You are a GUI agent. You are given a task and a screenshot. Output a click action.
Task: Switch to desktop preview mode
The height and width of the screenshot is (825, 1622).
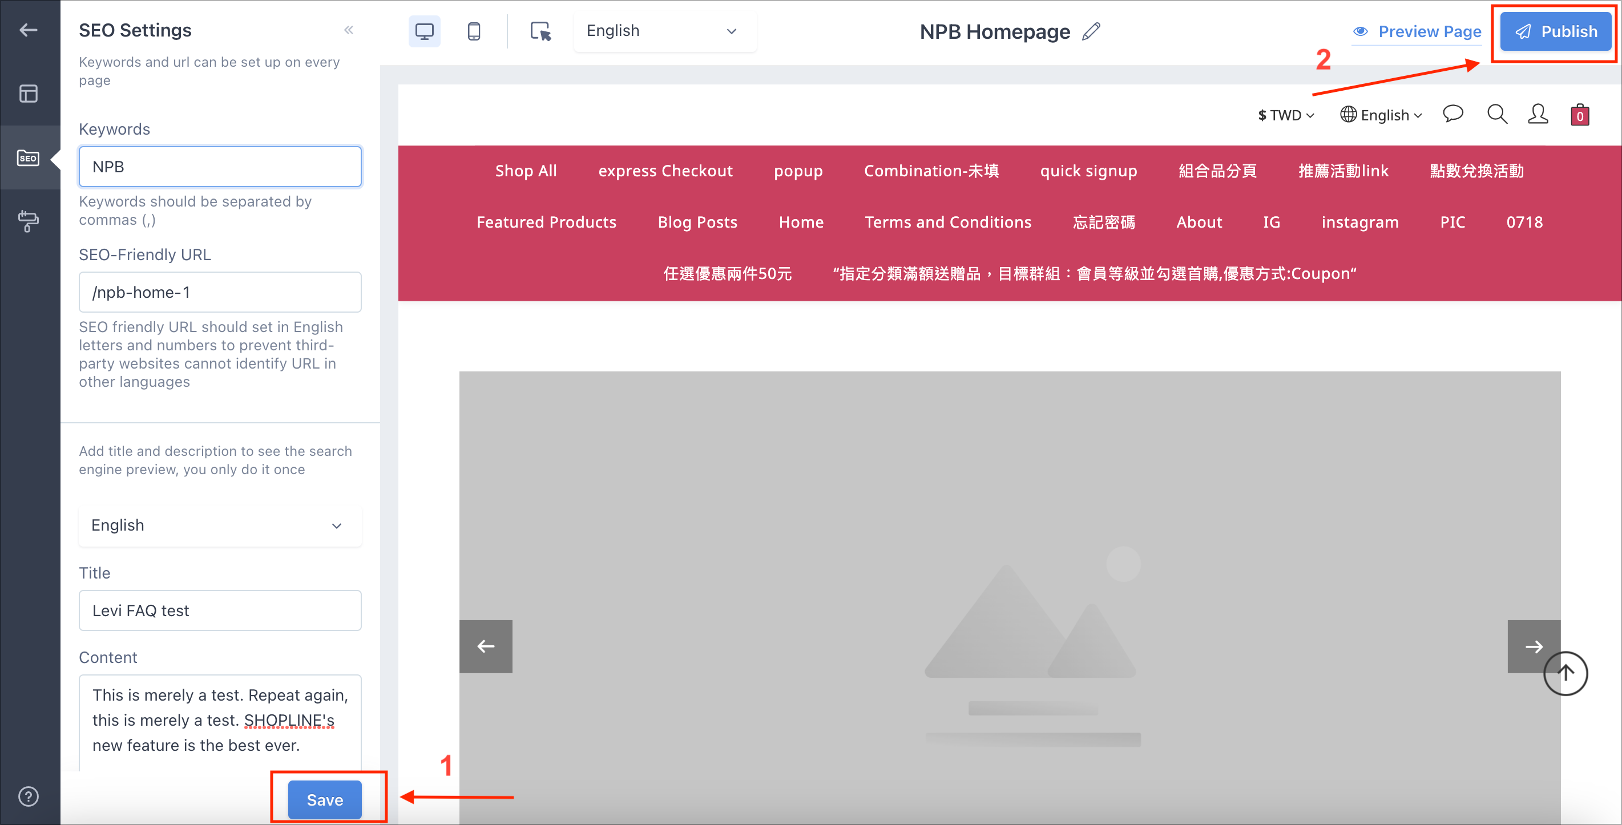click(x=425, y=31)
